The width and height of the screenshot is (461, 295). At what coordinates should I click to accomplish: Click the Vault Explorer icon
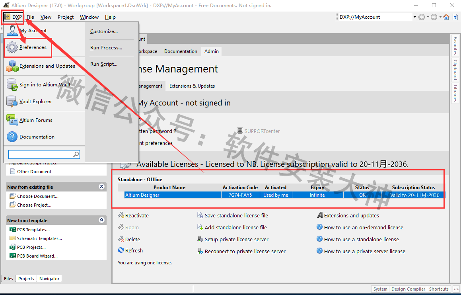click(x=12, y=102)
